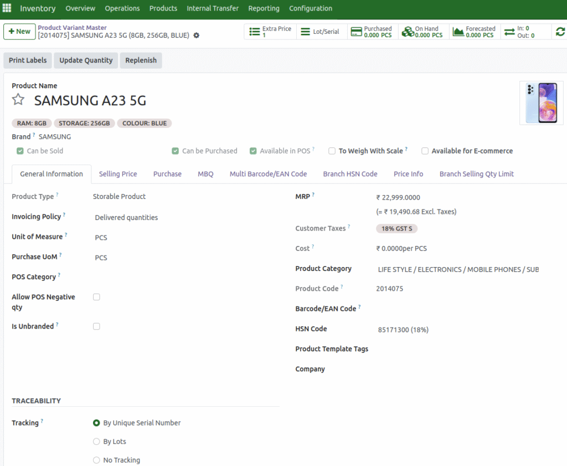
Task: Tick the Is Unbranded checkbox
Action: coord(96,326)
